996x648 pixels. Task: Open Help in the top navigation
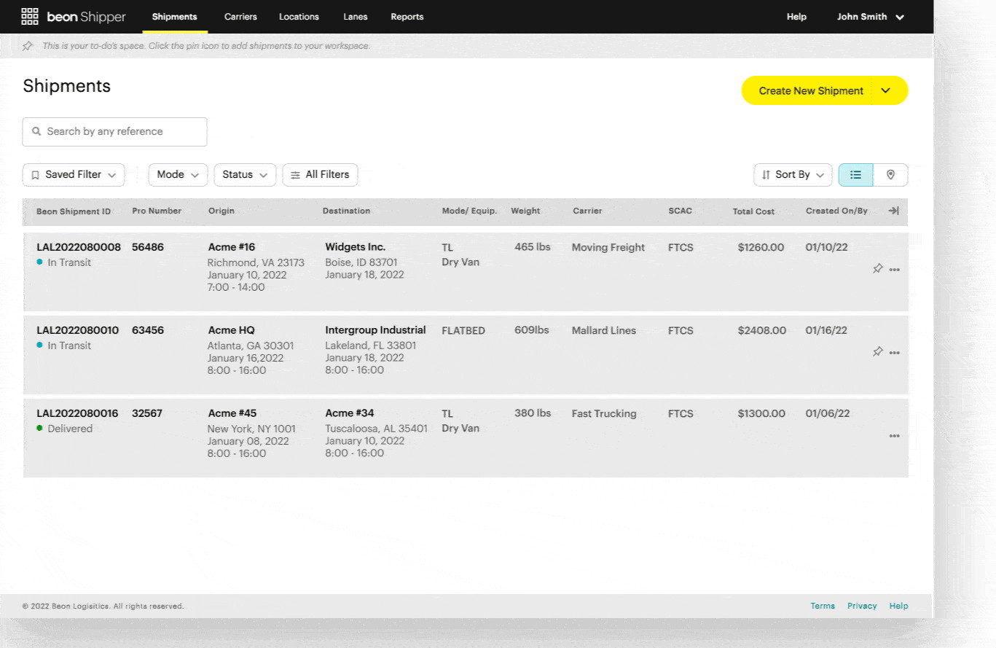(x=796, y=17)
